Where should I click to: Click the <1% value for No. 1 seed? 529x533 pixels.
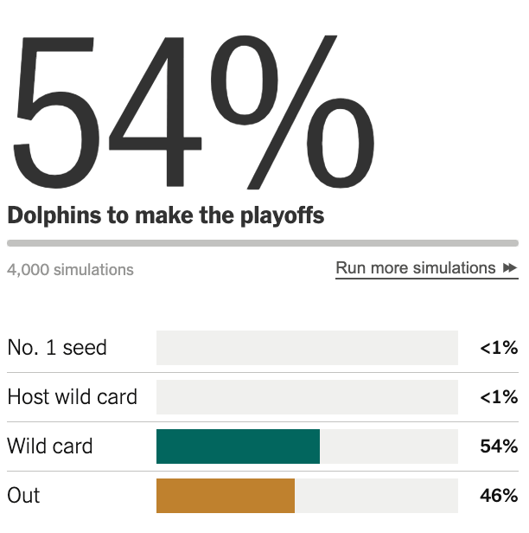click(499, 349)
